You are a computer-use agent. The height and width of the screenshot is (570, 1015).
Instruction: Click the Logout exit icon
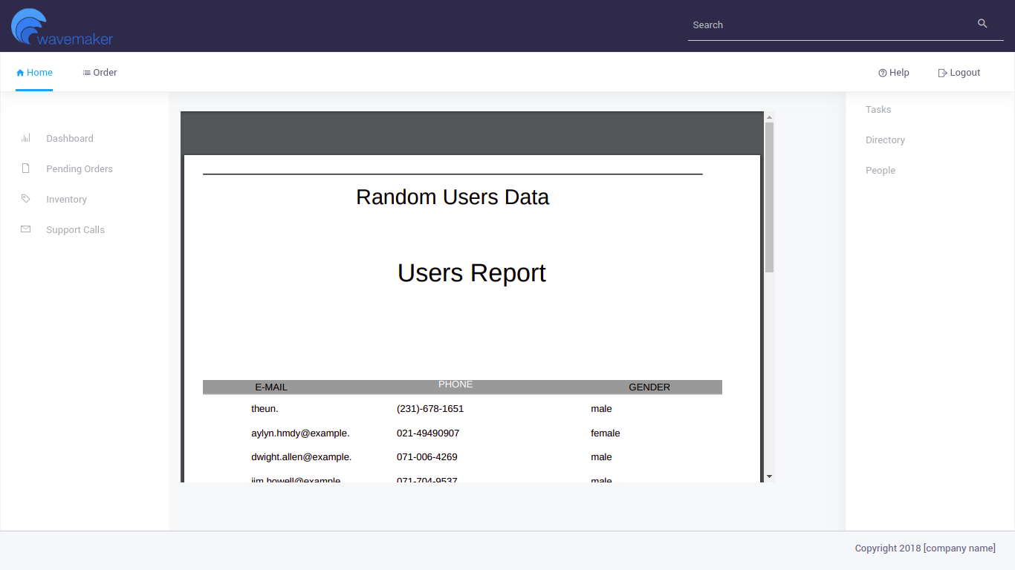point(942,73)
